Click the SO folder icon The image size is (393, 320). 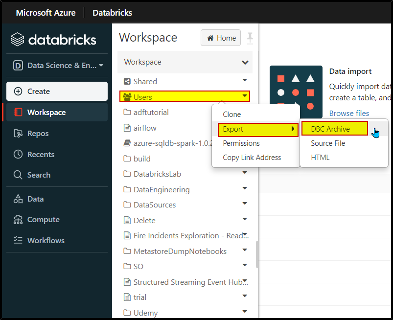click(x=127, y=266)
